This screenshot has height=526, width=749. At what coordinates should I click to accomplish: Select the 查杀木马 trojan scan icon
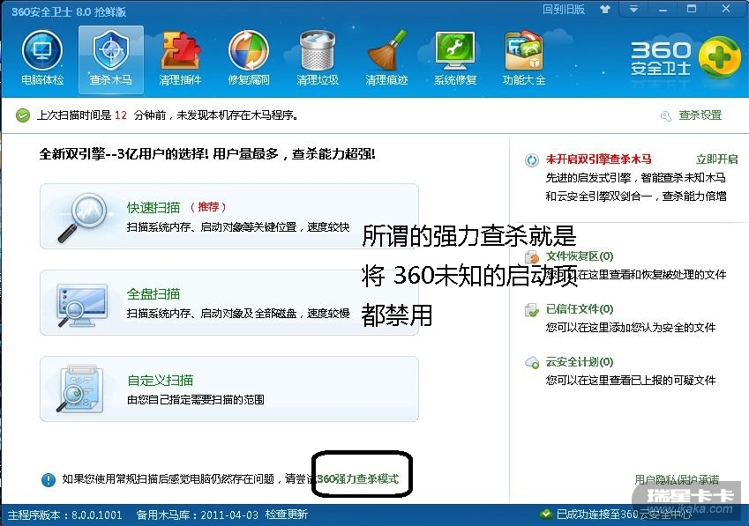click(111, 59)
